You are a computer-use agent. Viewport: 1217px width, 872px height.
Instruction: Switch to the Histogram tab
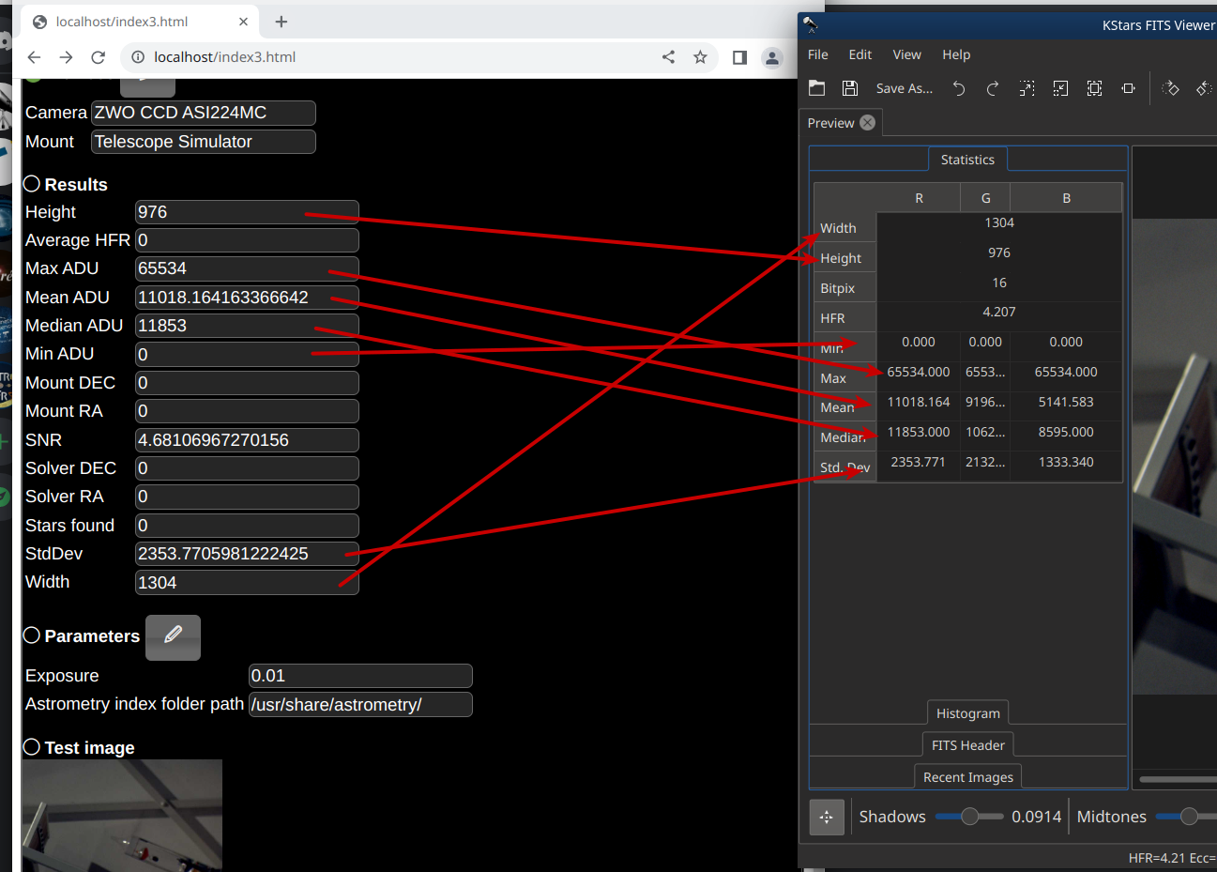click(968, 713)
